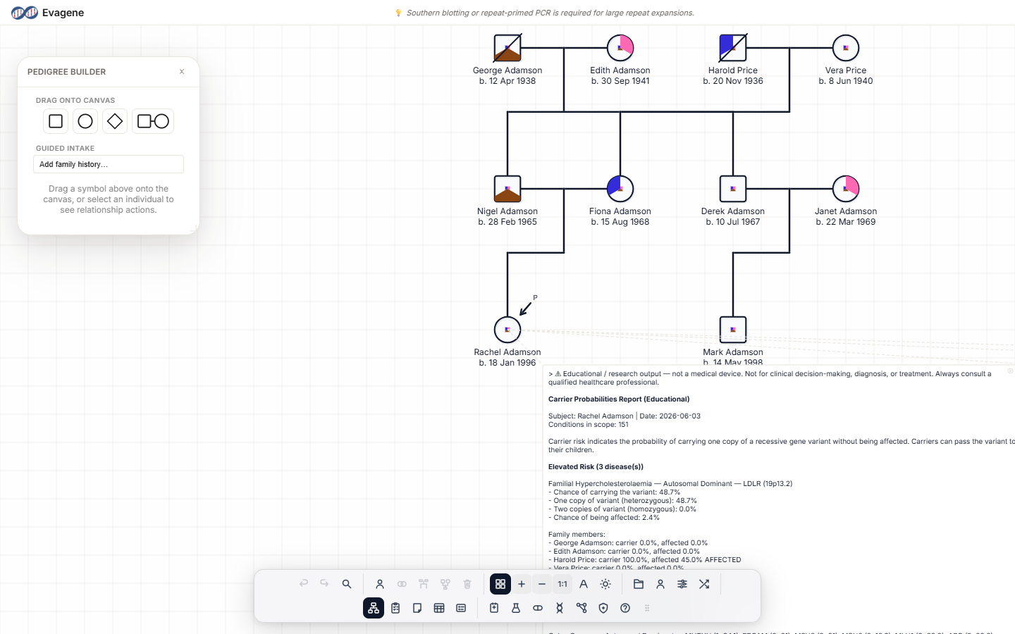Viewport: 1015px width, 634px height.
Task: Select Fiona Adamson's circle node
Action: coord(620,189)
